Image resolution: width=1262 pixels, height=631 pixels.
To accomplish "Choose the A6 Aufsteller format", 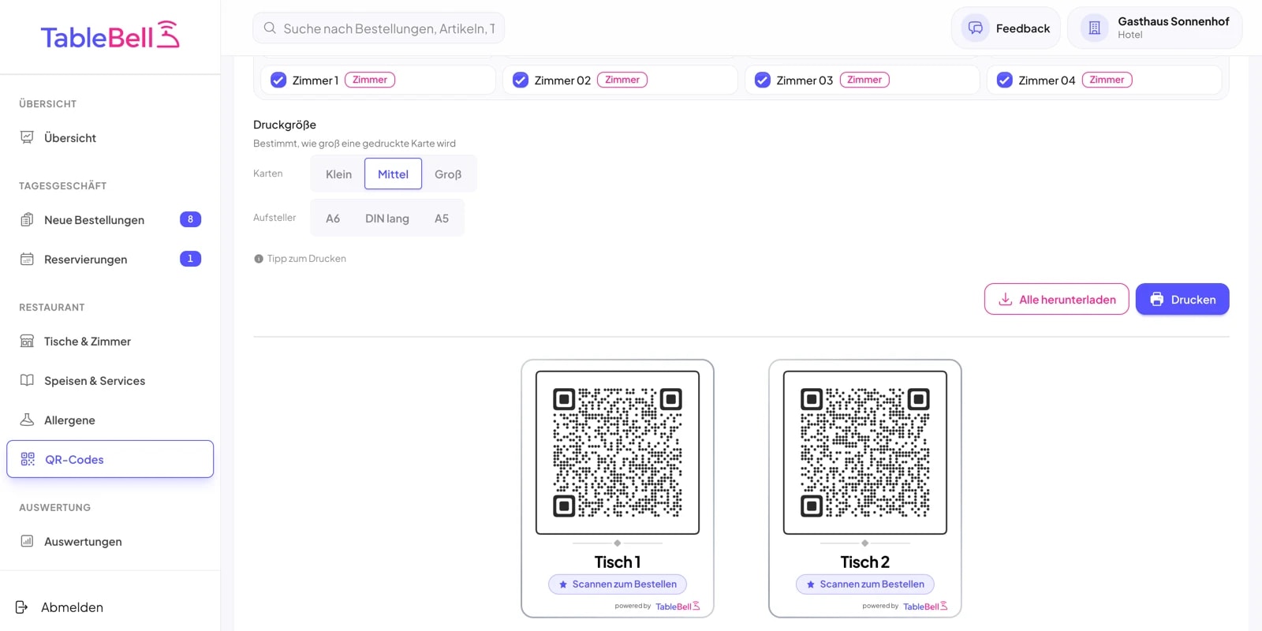I will click(333, 218).
